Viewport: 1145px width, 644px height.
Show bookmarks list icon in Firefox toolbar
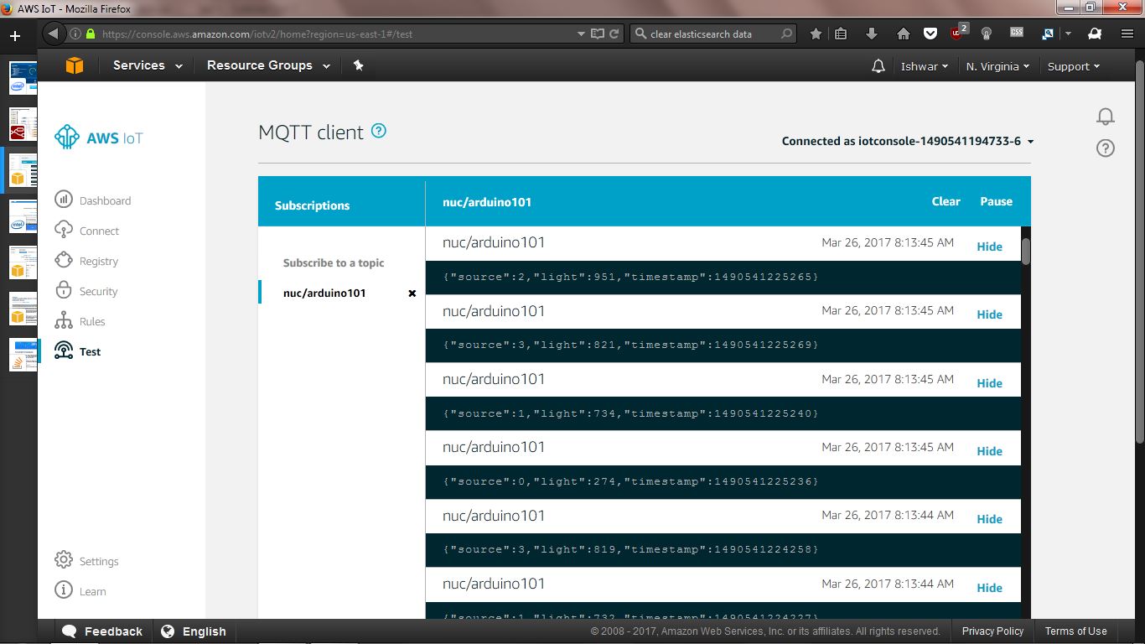[x=841, y=34]
